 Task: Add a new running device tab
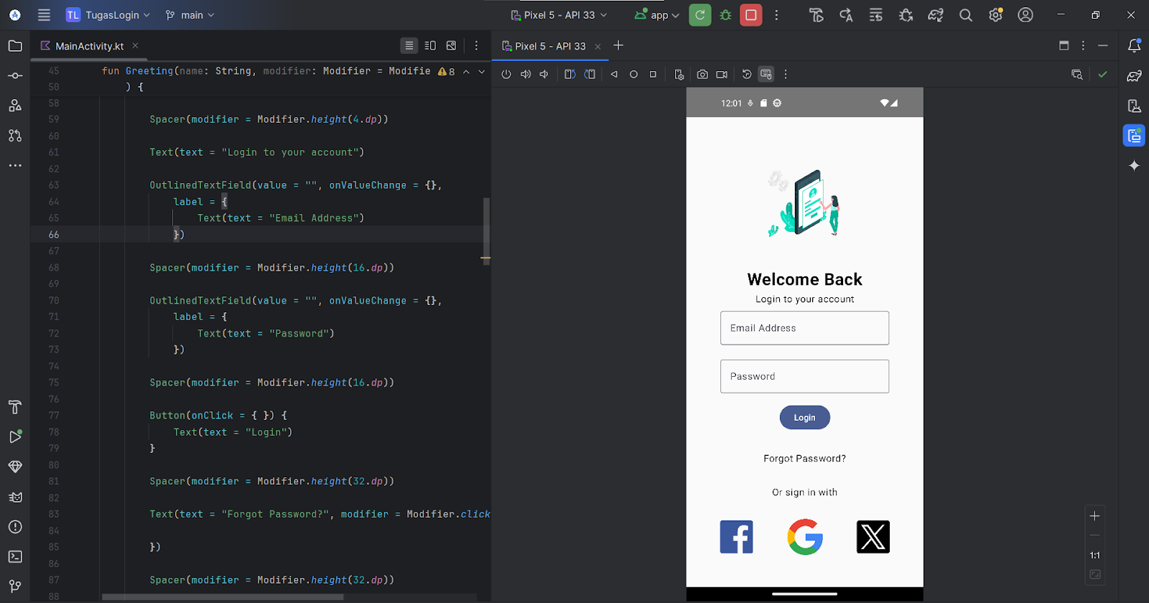click(x=618, y=45)
